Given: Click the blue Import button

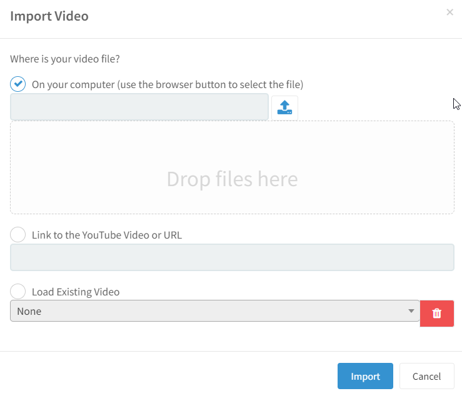Looking at the screenshot, I should (365, 376).
